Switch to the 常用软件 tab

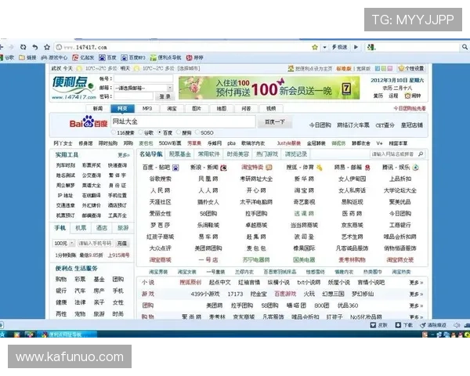pyautogui.click(x=209, y=154)
